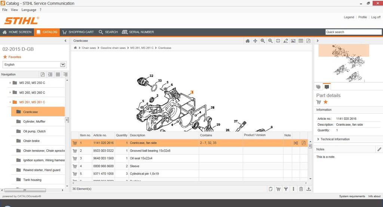The width and height of the screenshot is (383, 207).
Task: Click the shuffle/replacement icon in the selected row
Action: pos(296,143)
